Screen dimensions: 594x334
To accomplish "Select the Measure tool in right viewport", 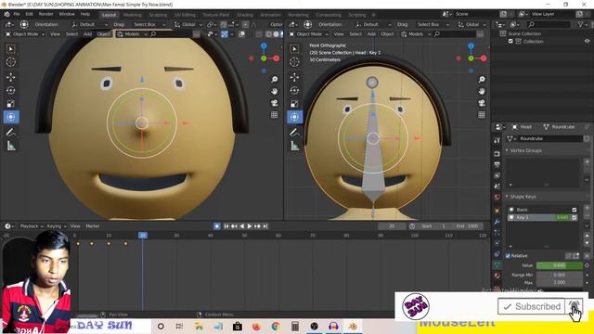I will 294,146.
